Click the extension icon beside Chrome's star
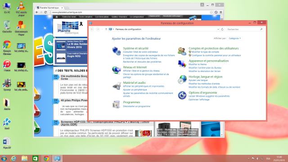Image resolution: width=288 pixels, height=162 pixels. pos(216,12)
